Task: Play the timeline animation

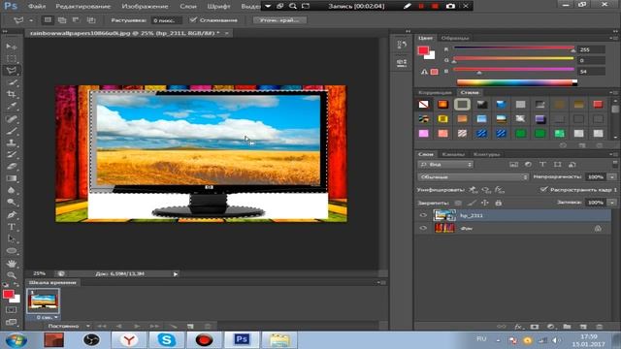Action: [137, 326]
